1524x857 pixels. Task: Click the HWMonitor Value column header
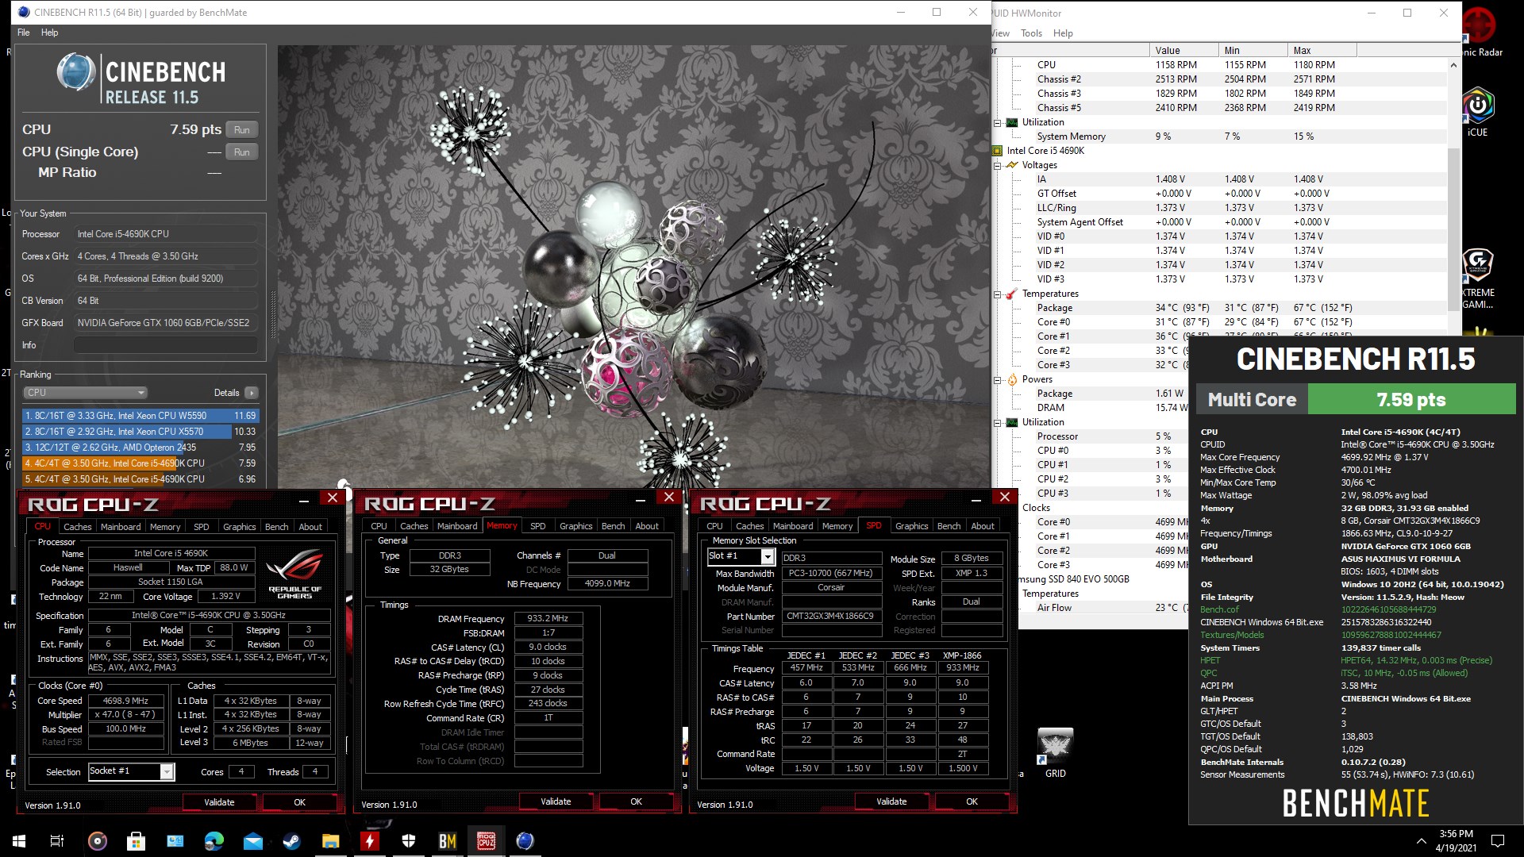coord(1183,50)
